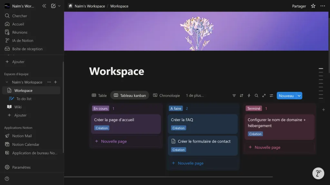Select Tableau kanban view tab

pyautogui.click(x=130, y=95)
